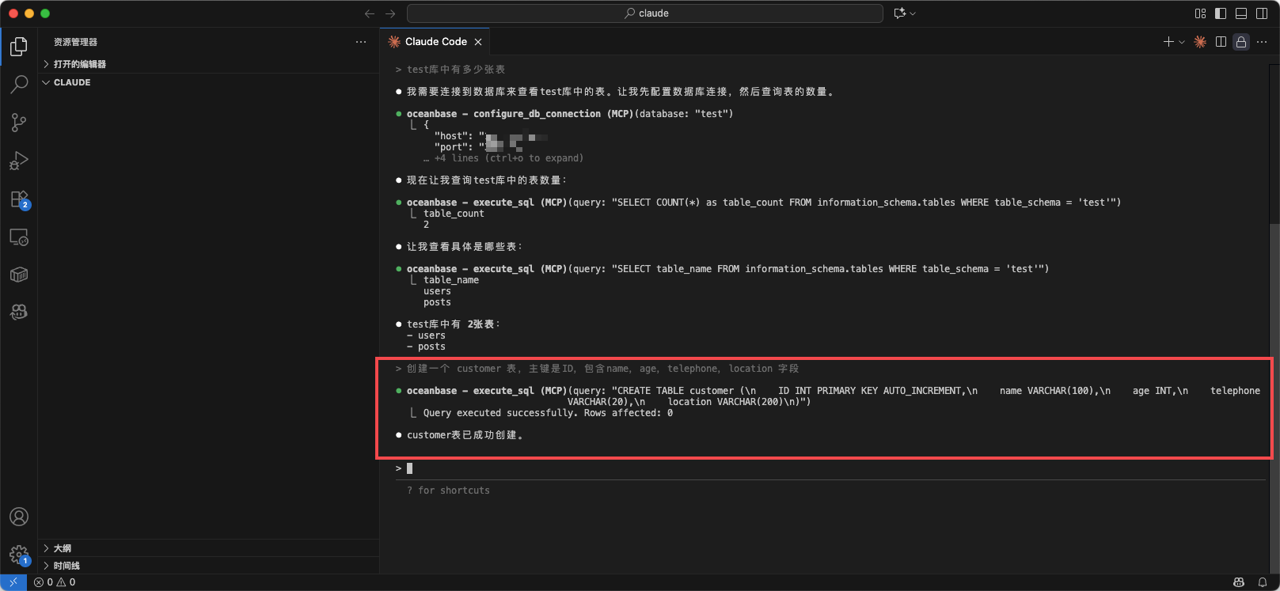Click the command center search box
Viewport: 1280px width, 591px height.
tap(645, 13)
